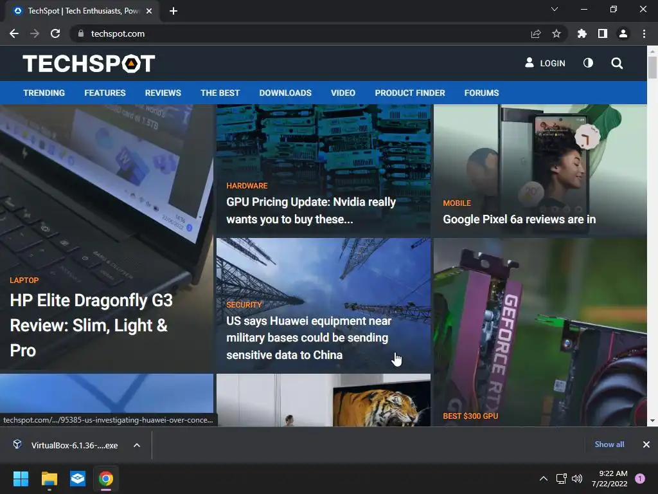Open the notification badge showing 1

640,479
